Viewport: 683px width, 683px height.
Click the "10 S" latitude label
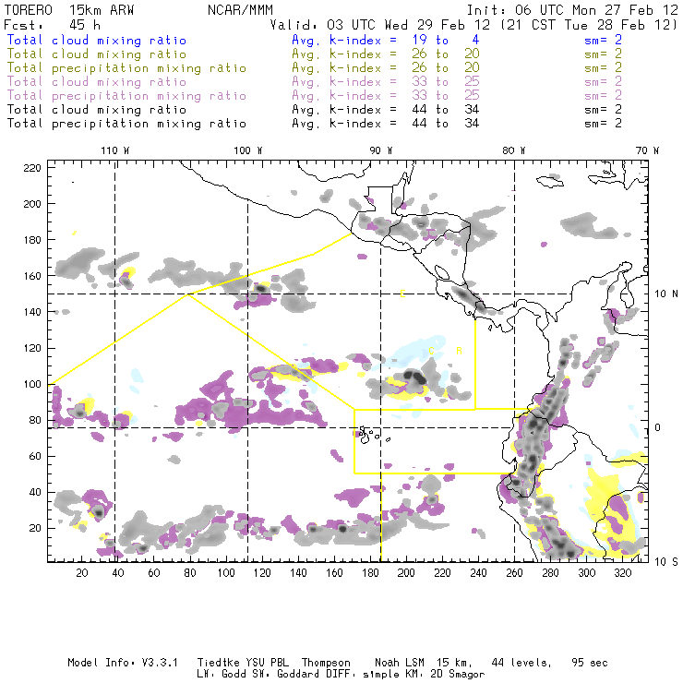coord(666,562)
